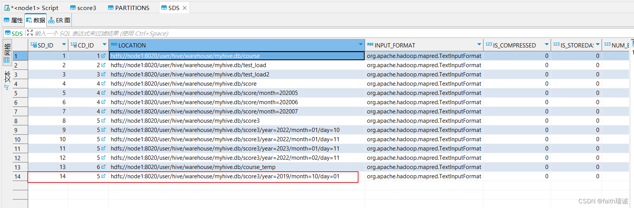Viewport: 634px width, 208px height.
Task: Open the CD_ID reference icon in row 10
Action: pyautogui.click(x=103, y=139)
